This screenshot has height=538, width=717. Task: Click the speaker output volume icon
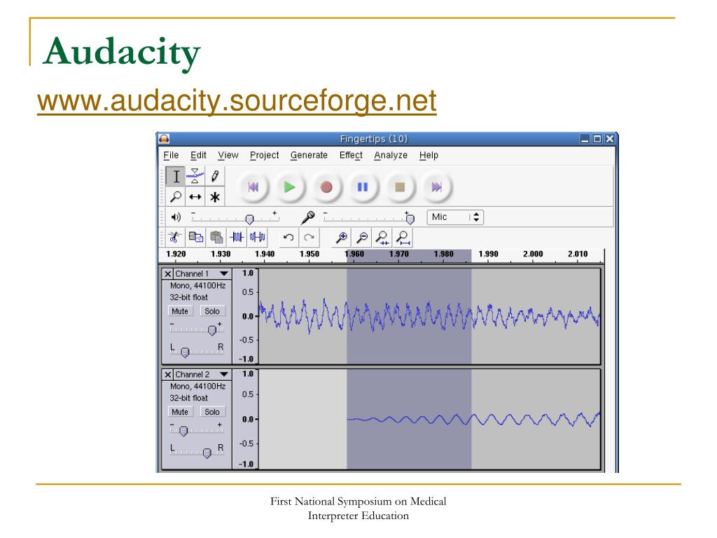pyautogui.click(x=176, y=217)
